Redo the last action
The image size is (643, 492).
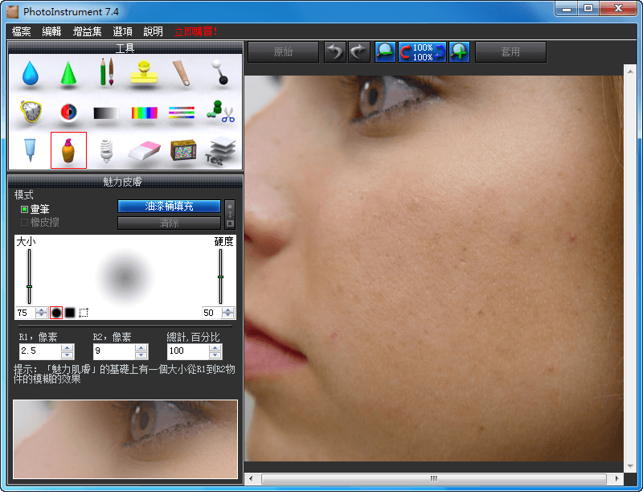click(x=358, y=51)
